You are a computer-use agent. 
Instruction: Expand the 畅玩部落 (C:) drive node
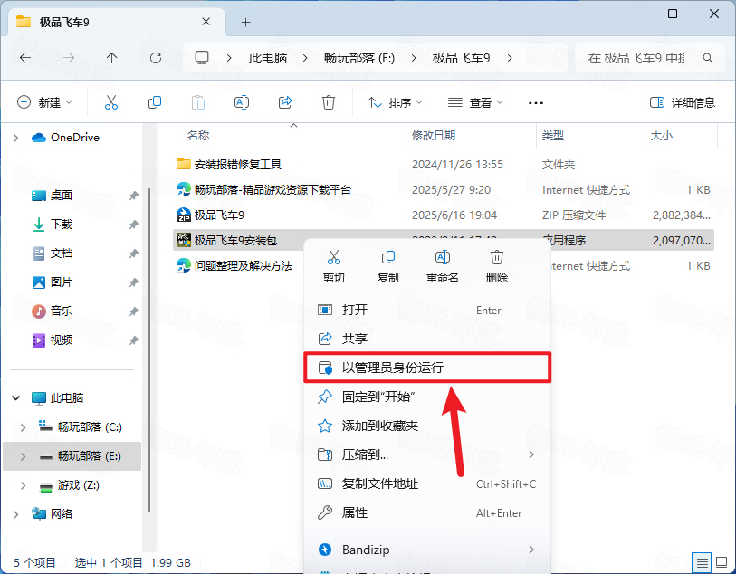coord(23,427)
